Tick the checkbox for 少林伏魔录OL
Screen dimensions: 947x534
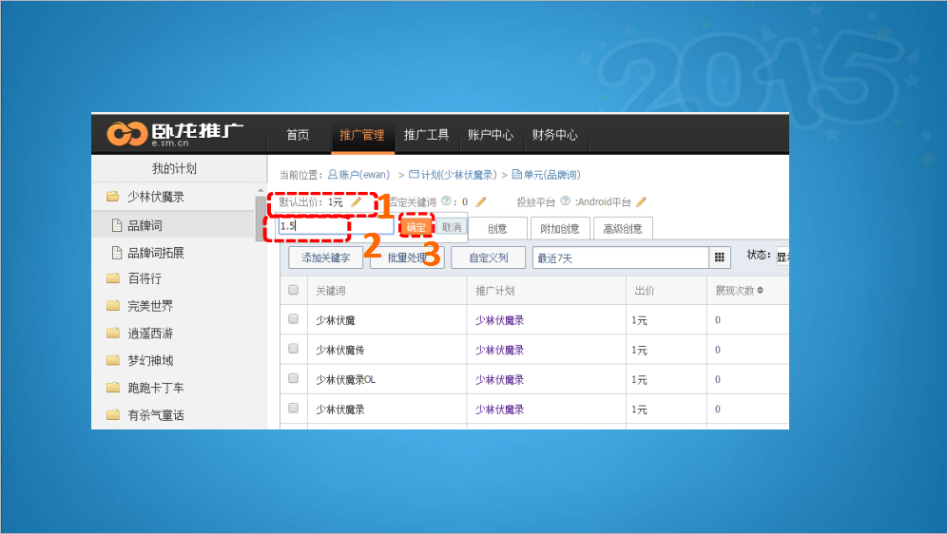pyautogui.click(x=294, y=379)
